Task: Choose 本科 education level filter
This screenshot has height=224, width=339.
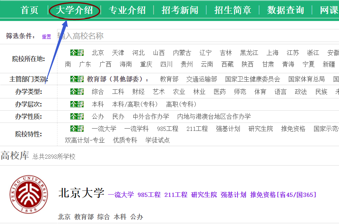Action: coord(98,104)
